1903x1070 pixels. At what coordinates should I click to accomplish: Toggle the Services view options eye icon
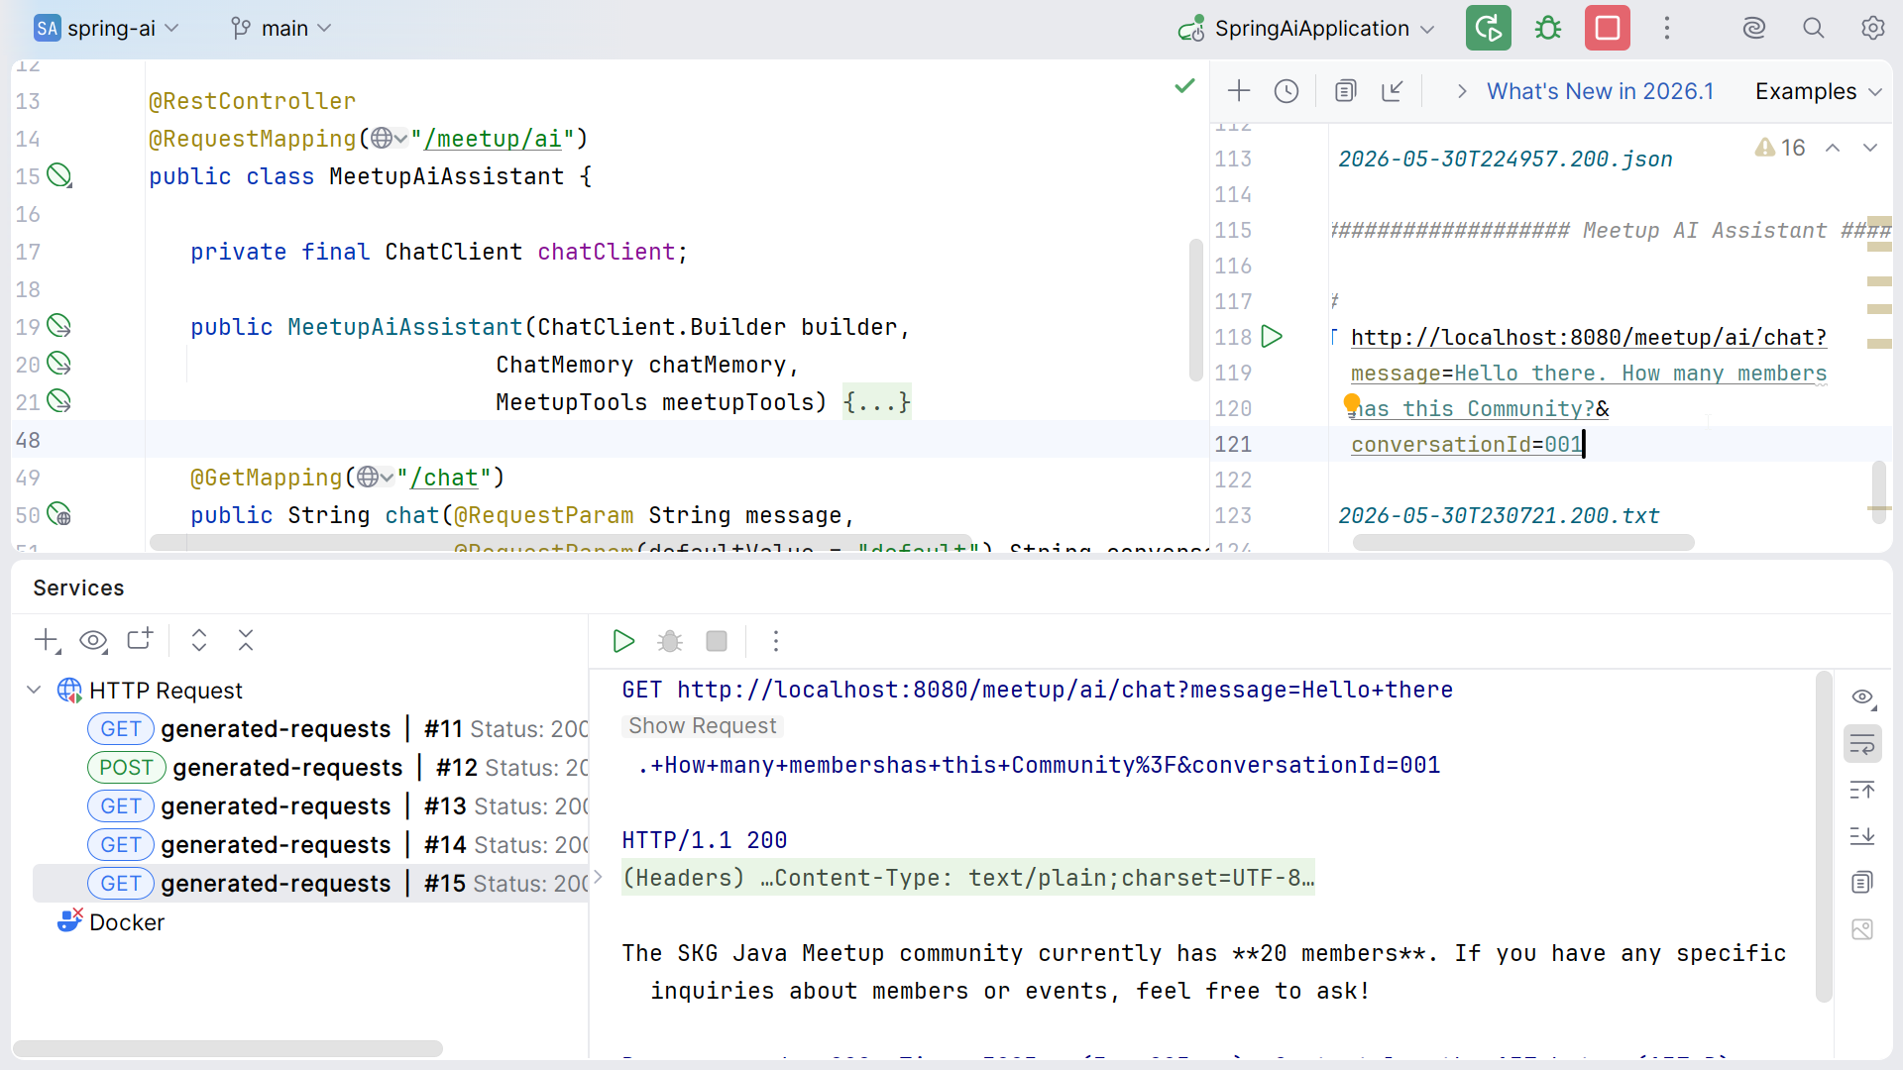click(94, 641)
